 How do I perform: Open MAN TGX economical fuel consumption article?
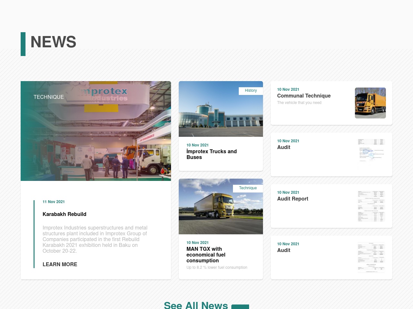(206, 255)
